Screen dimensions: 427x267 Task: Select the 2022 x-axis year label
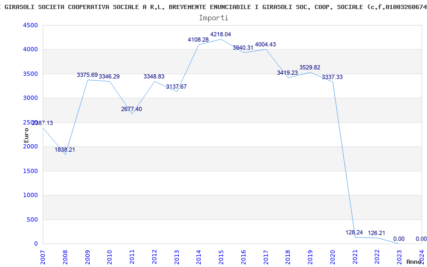(x=377, y=257)
